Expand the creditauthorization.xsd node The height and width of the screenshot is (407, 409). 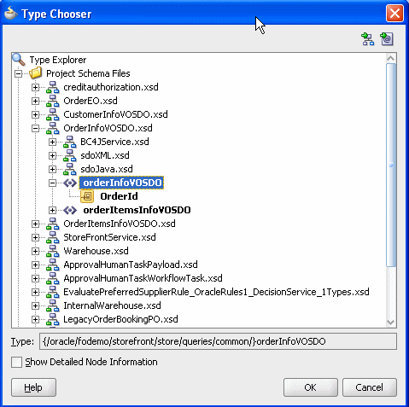[35, 87]
